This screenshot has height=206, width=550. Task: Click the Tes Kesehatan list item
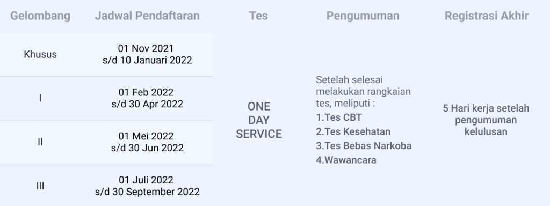[x=353, y=132]
